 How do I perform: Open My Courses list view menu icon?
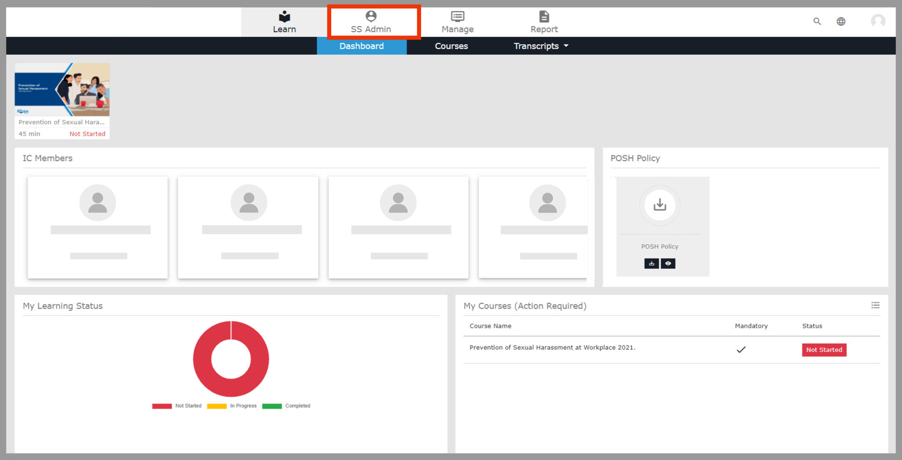875,305
